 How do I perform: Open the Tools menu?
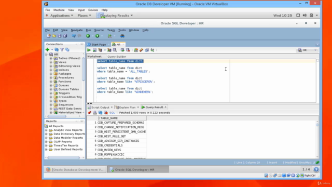pos(122,30)
